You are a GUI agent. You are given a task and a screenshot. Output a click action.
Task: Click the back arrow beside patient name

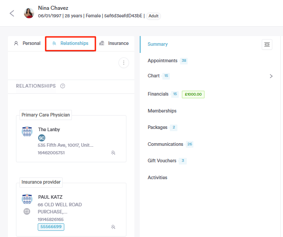[x=12, y=13]
